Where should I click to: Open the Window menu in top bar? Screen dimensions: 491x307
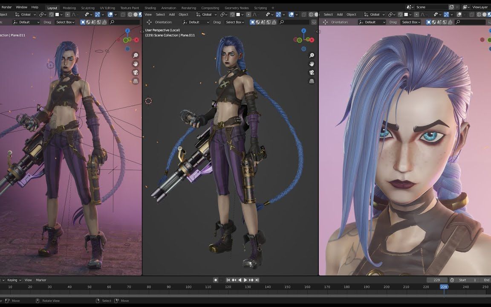click(21, 7)
